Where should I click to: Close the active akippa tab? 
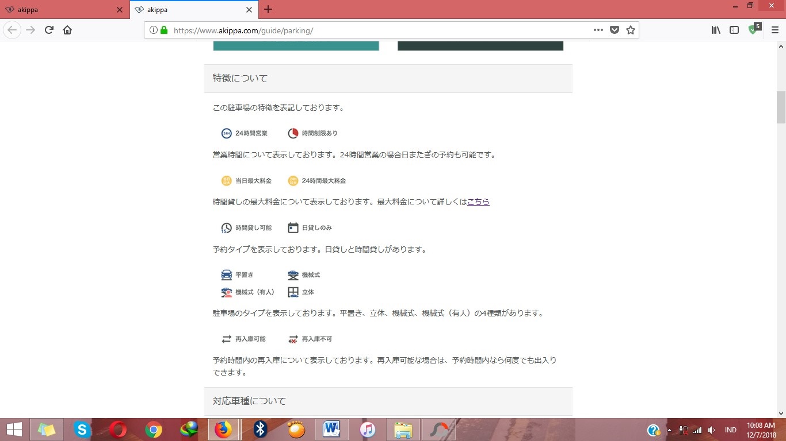click(249, 10)
